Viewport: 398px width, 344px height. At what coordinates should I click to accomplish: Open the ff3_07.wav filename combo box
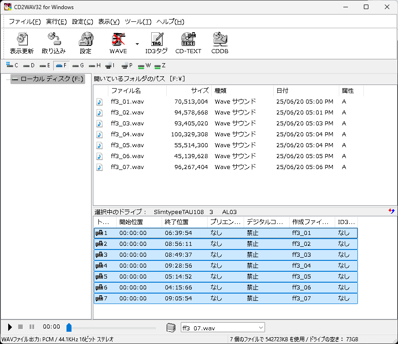pyautogui.click(x=260, y=327)
